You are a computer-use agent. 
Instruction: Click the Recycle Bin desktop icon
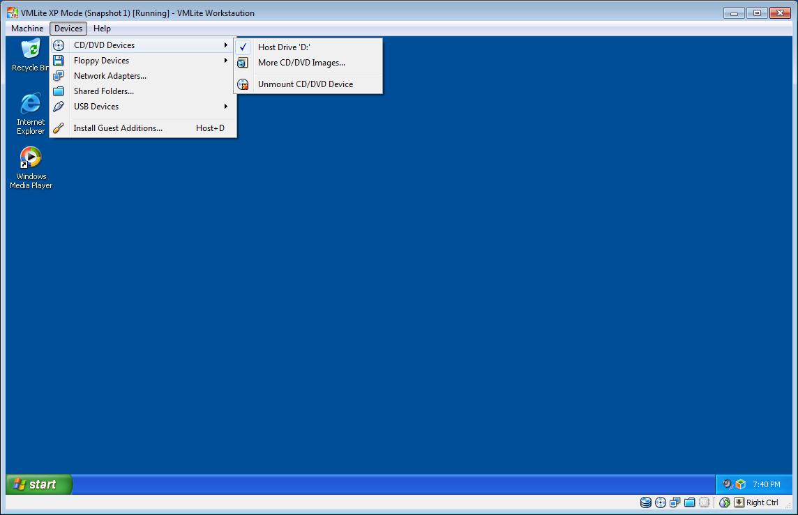coord(31,55)
